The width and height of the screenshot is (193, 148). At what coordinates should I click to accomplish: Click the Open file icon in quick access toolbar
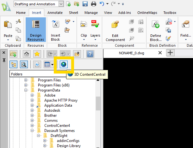coord(77,4)
